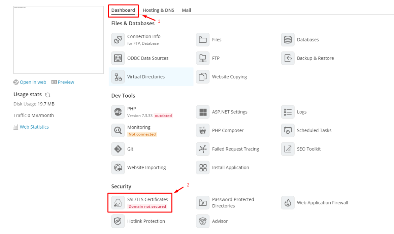
Task: Open the FTP icon
Action: [x=203, y=58]
